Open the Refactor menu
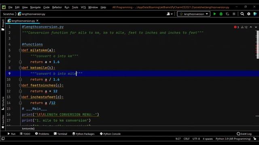This screenshot has height=145, width=259. pyautogui.click(x=57, y=7)
